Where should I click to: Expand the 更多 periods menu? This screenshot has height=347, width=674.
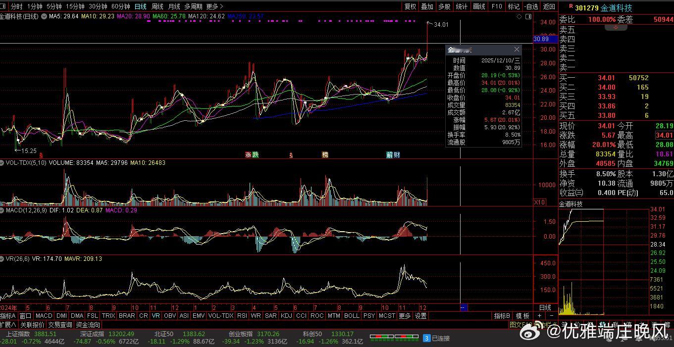pyautogui.click(x=214, y=6)
